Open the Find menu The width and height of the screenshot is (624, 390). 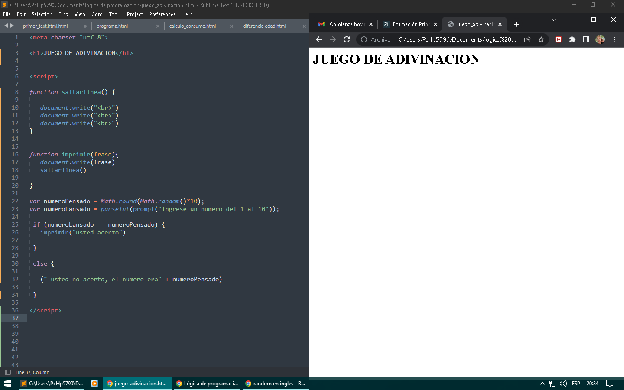[x=63, y=14]
